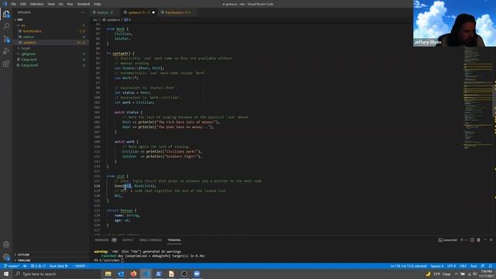The height and width of the screenshot is (279, 496).
Task: Expand the target folder
Action: point(26,48)
